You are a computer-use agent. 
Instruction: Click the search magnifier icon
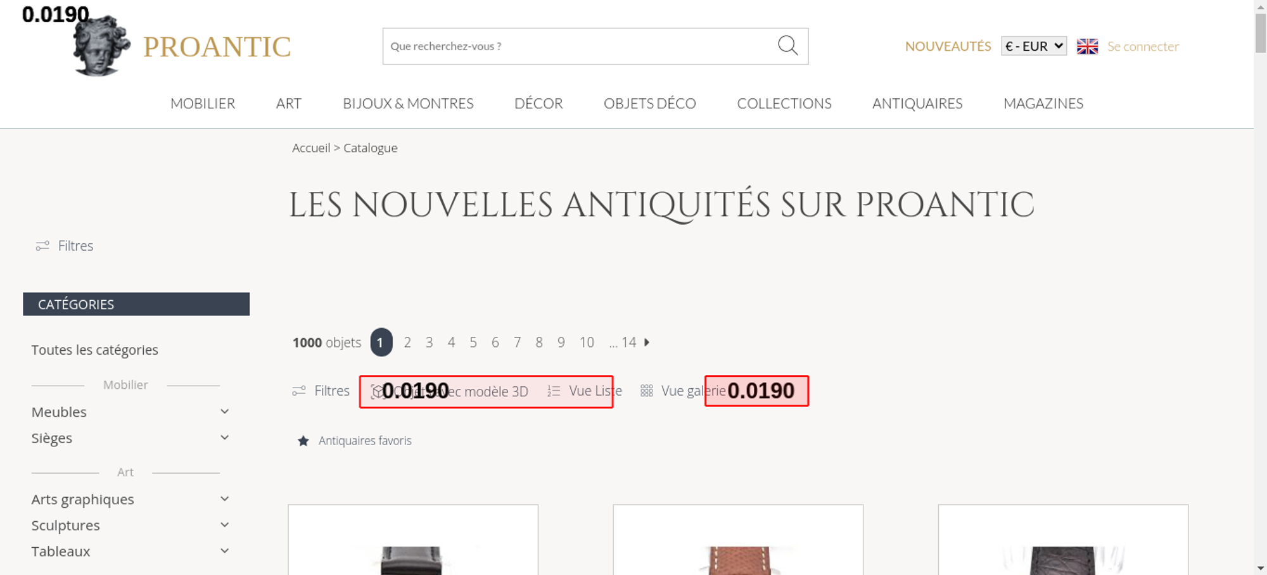[x=787, y=46]
